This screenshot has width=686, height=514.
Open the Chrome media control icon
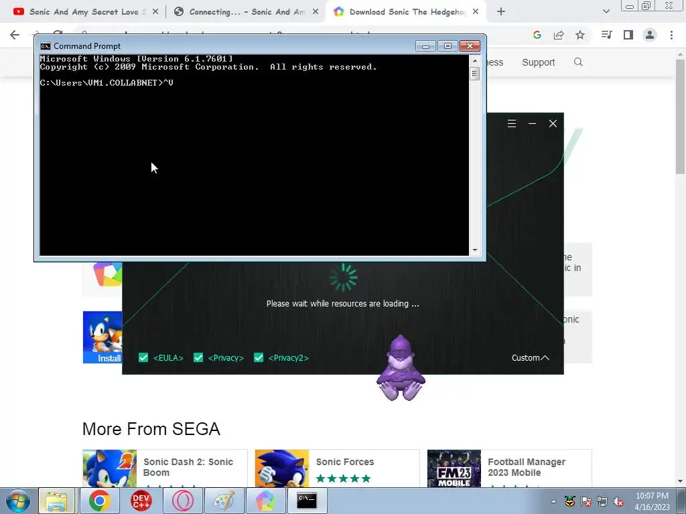click(606, 35)
